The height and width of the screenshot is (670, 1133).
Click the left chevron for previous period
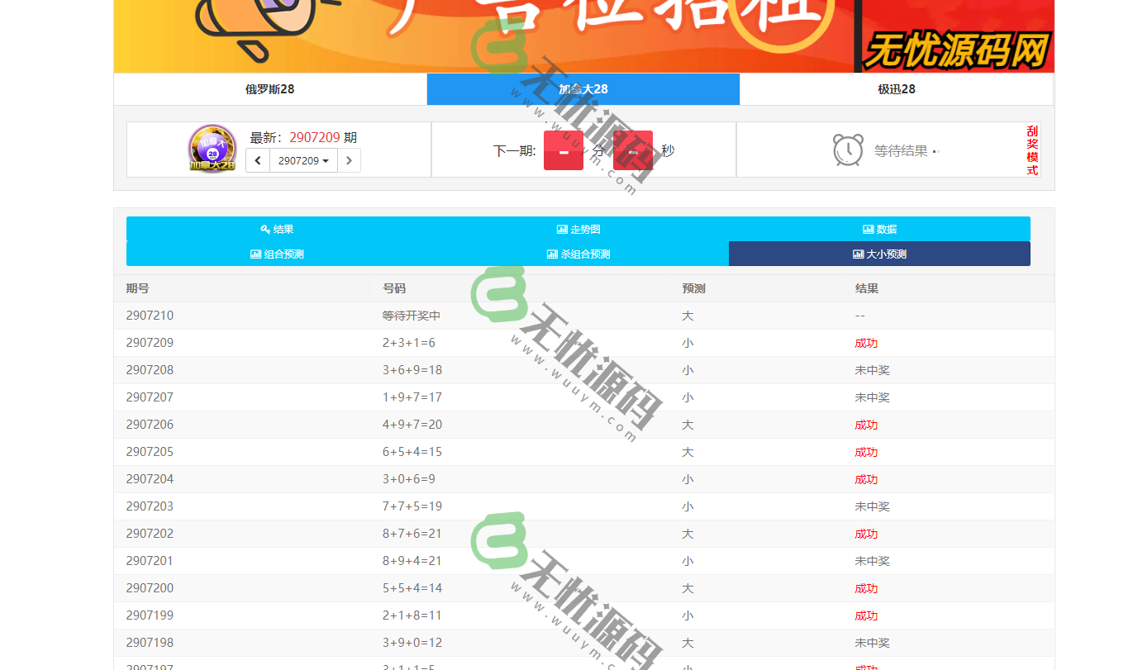pyautogui.click(x=257, y=160)
